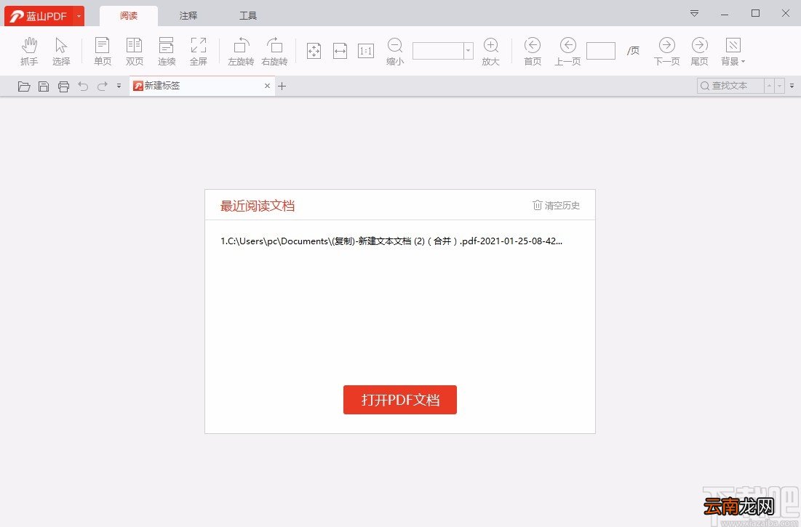Enter Fullscreen (全屏) mode
The image size is (801, 527).
[198, 51]
